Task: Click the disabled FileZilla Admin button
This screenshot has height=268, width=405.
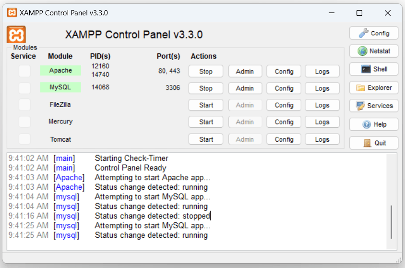Action: [245, 105]
